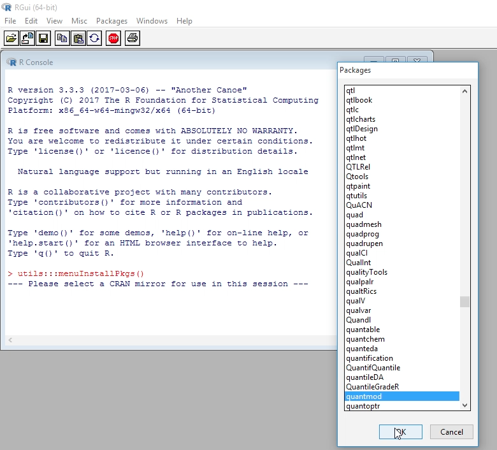Open the Misc menu

pyautogui.click(x=79, y=21)
